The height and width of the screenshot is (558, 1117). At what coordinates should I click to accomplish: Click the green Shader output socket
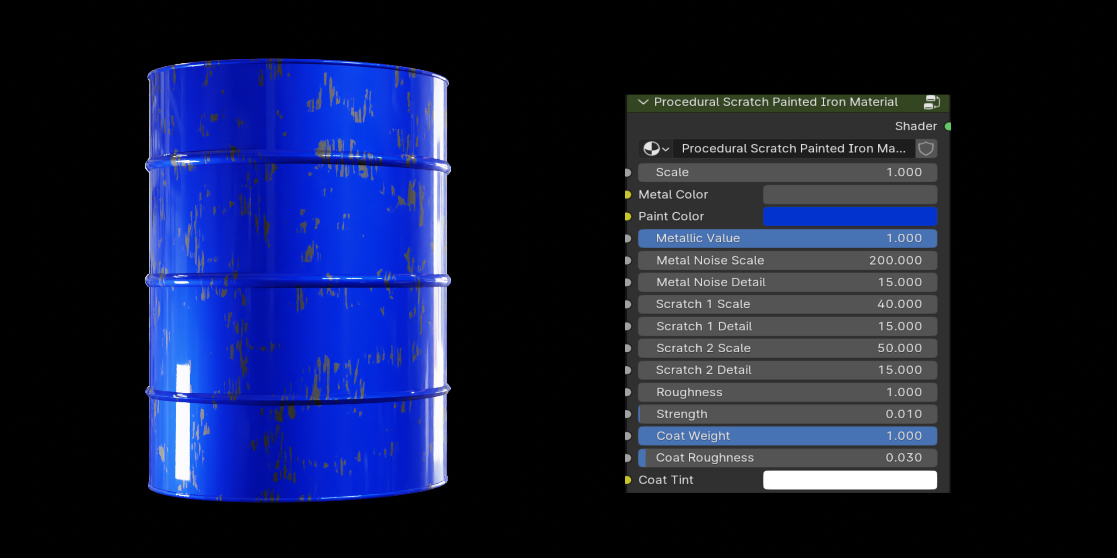[947, 126]
